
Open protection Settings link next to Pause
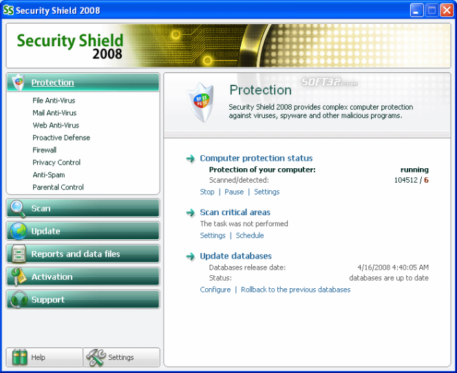(266, 192)
